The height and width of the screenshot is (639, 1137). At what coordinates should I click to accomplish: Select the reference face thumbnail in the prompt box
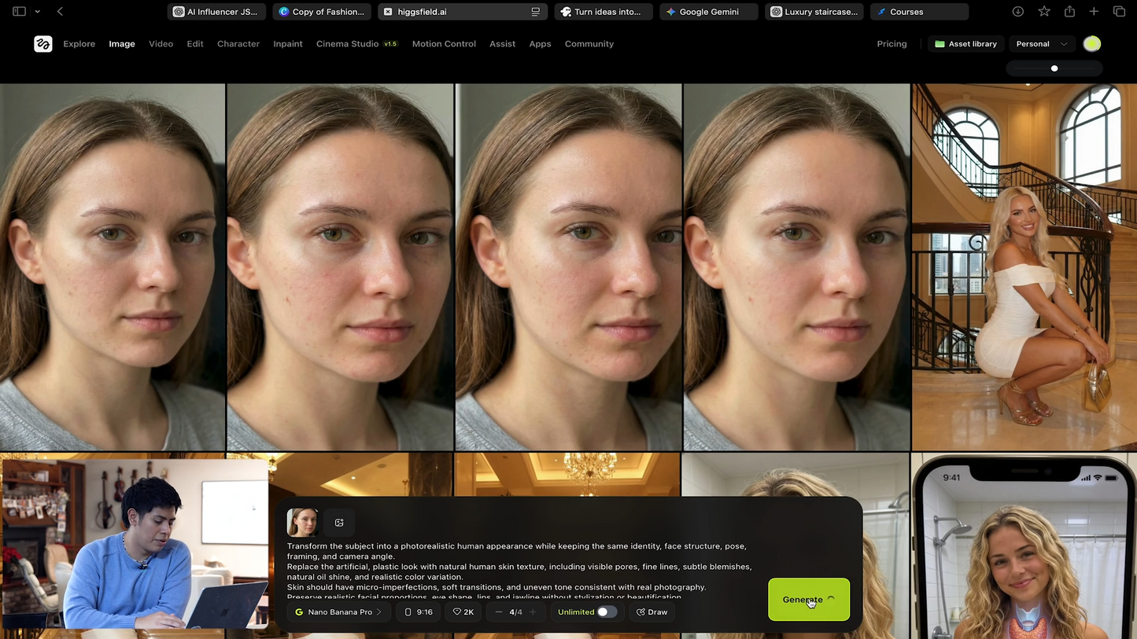point(302,523)
